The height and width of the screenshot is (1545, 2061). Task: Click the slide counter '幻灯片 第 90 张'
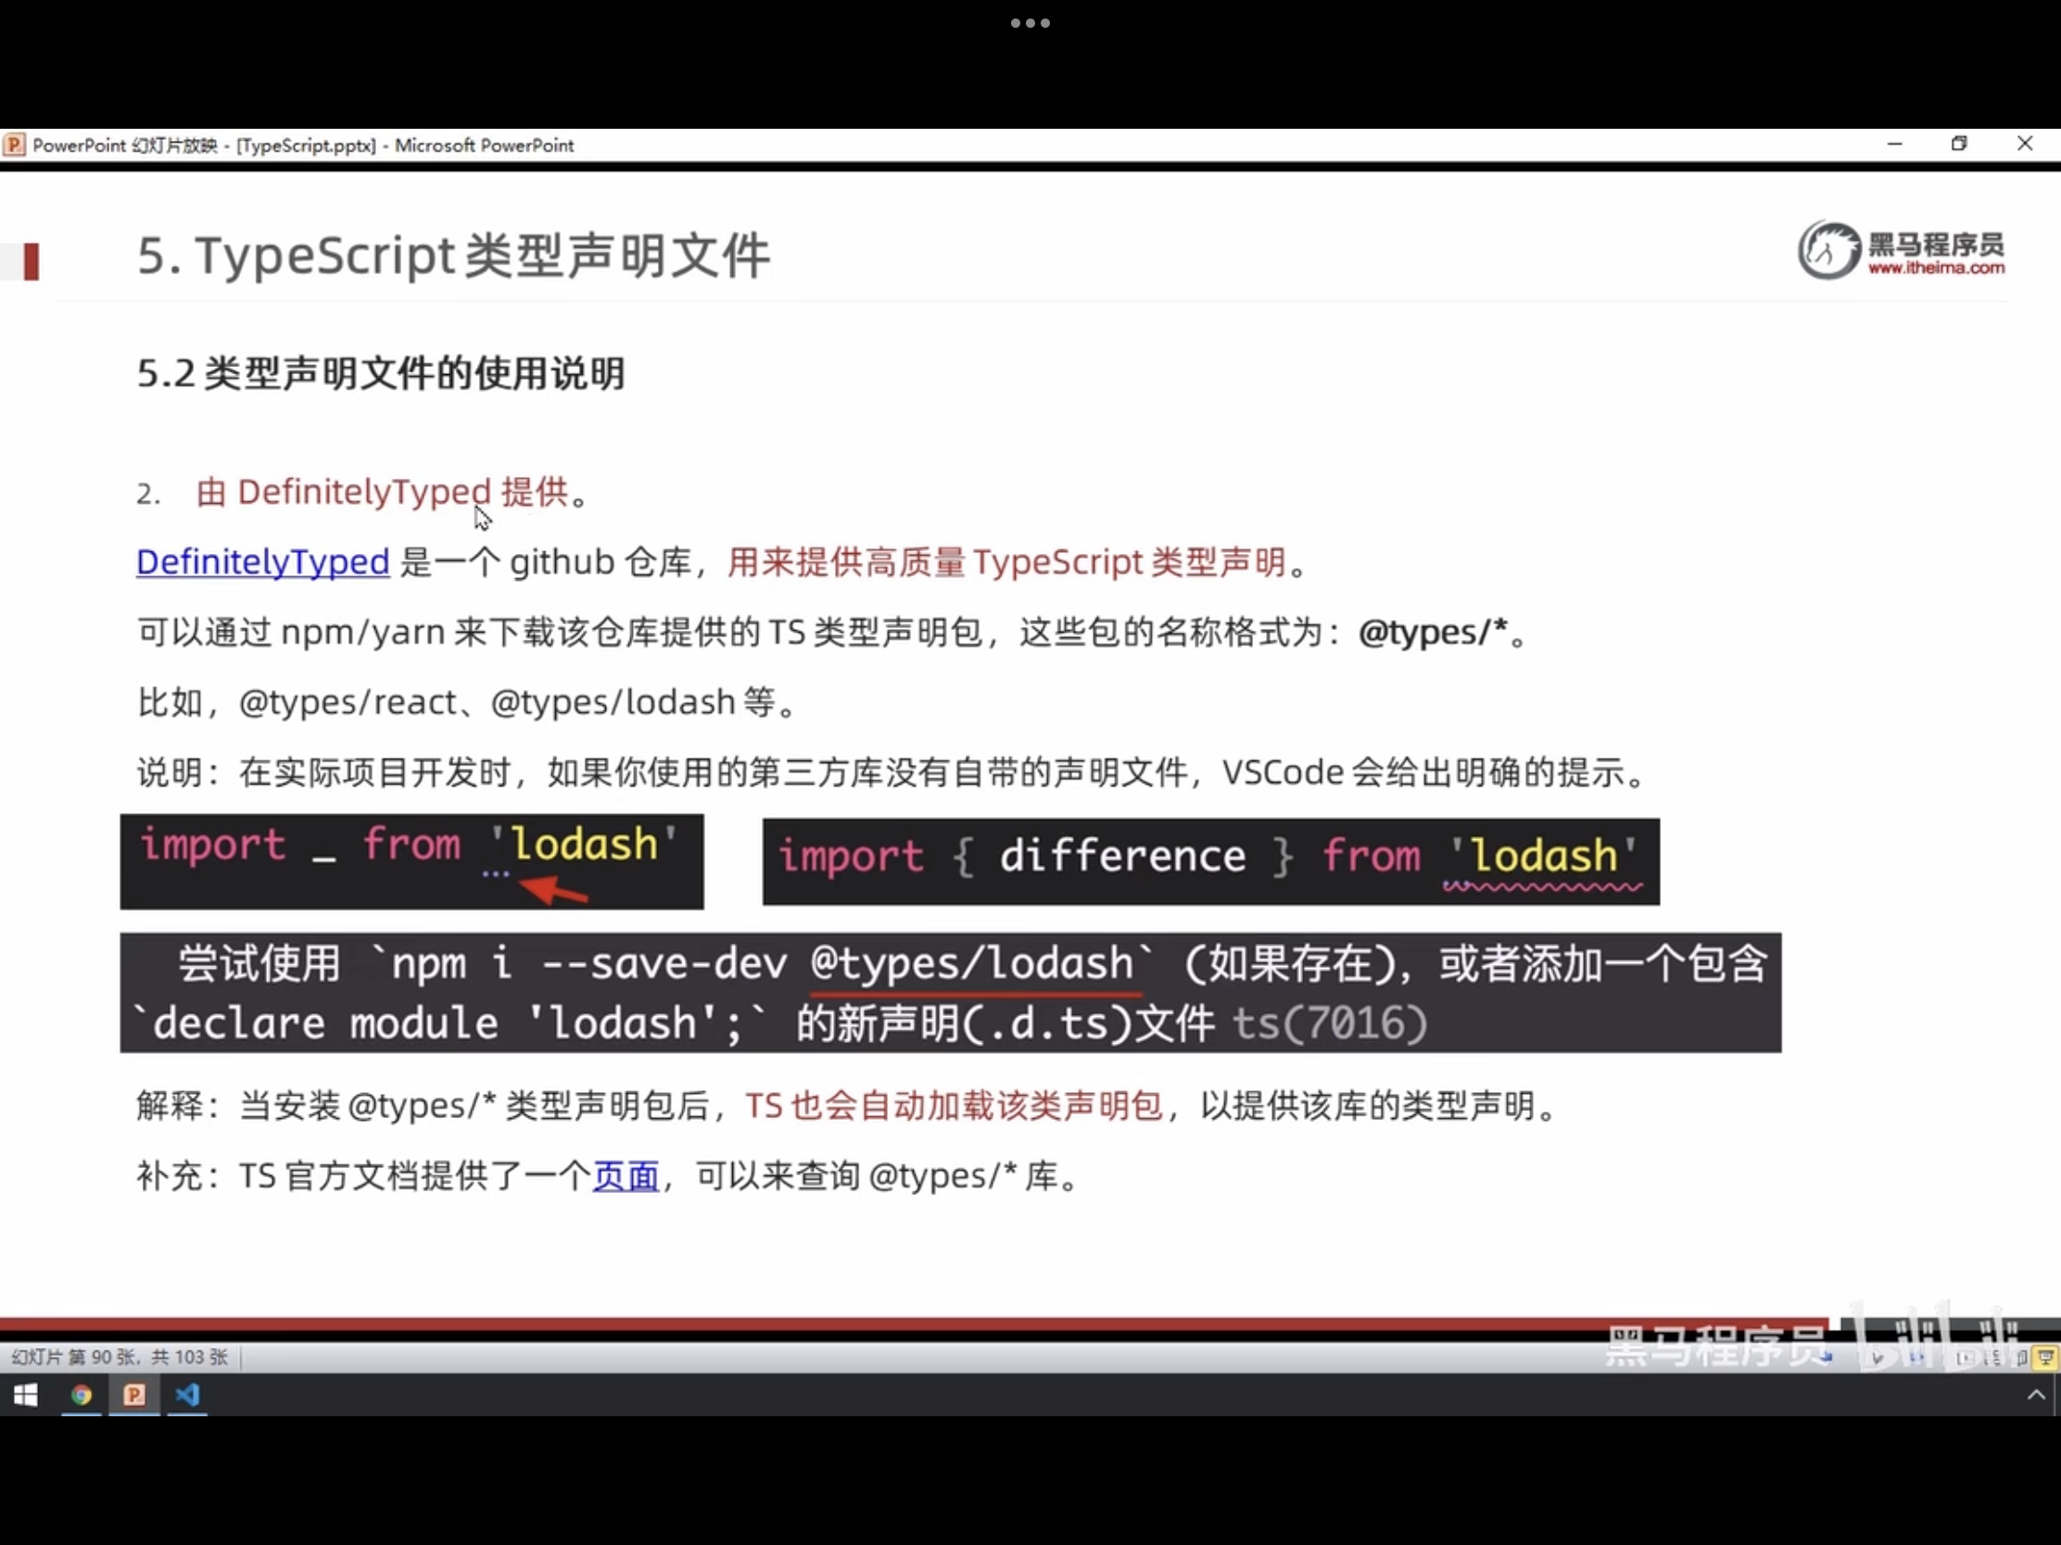click(x=120, y=1357)
